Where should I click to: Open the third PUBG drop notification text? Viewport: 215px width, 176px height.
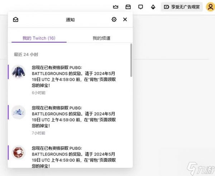point(74,157)
